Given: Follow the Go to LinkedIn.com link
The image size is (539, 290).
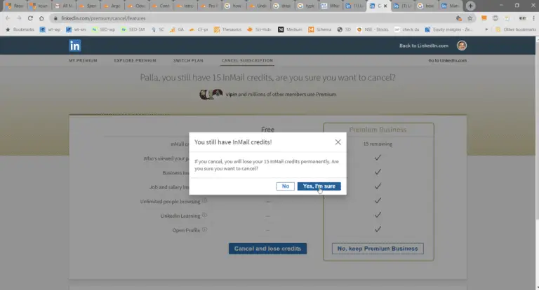Looking at the screenshot, I should (x=447, y=60).
